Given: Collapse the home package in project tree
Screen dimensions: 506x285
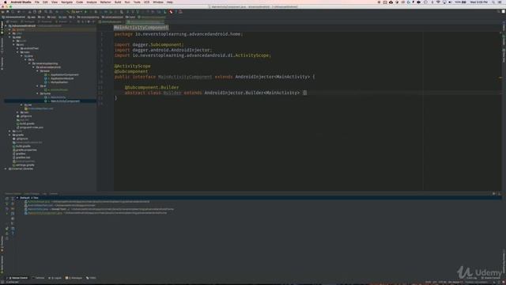Looking at the screenshot, I should 37,93.
